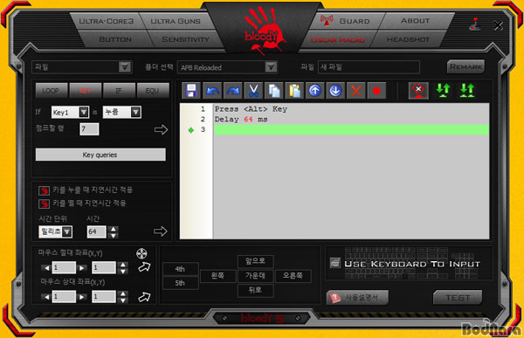Viewport: 524px width, 338px height.
Task: Increase the time value with up stepper
Action: 114,229
